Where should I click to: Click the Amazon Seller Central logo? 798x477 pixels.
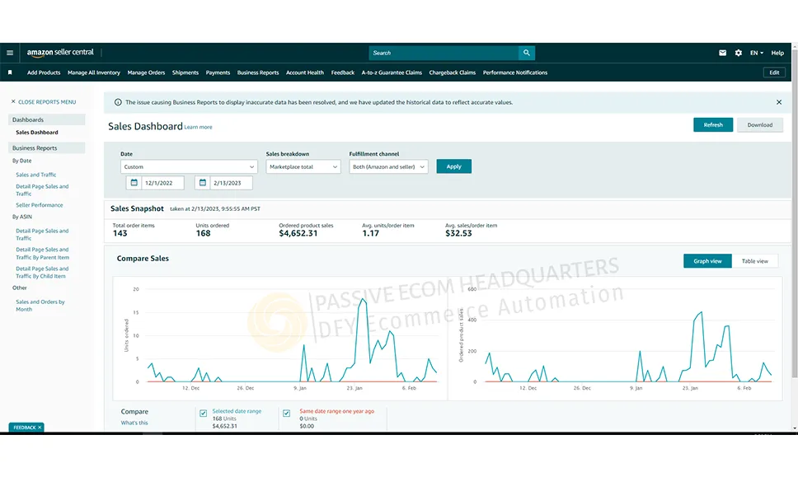[x=60, y=53]
